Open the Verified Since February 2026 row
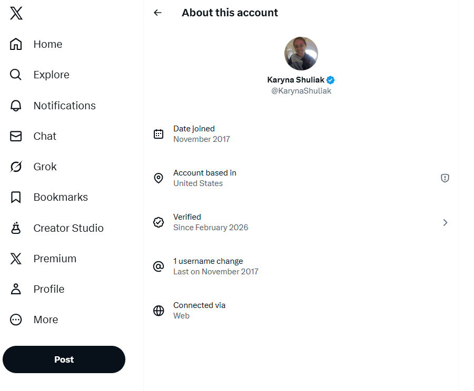Screen dimensions: 474x391 [x=301, y=222]
